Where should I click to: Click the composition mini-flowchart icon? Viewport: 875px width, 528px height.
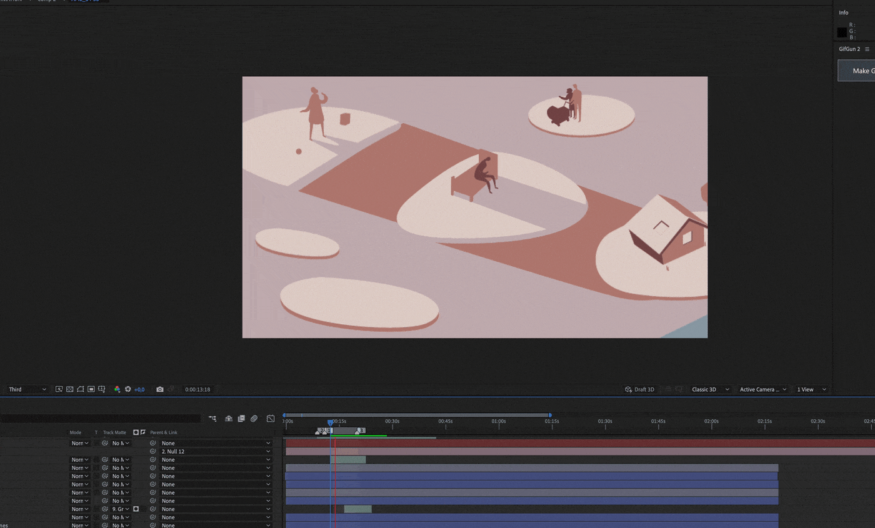[212, 419]
